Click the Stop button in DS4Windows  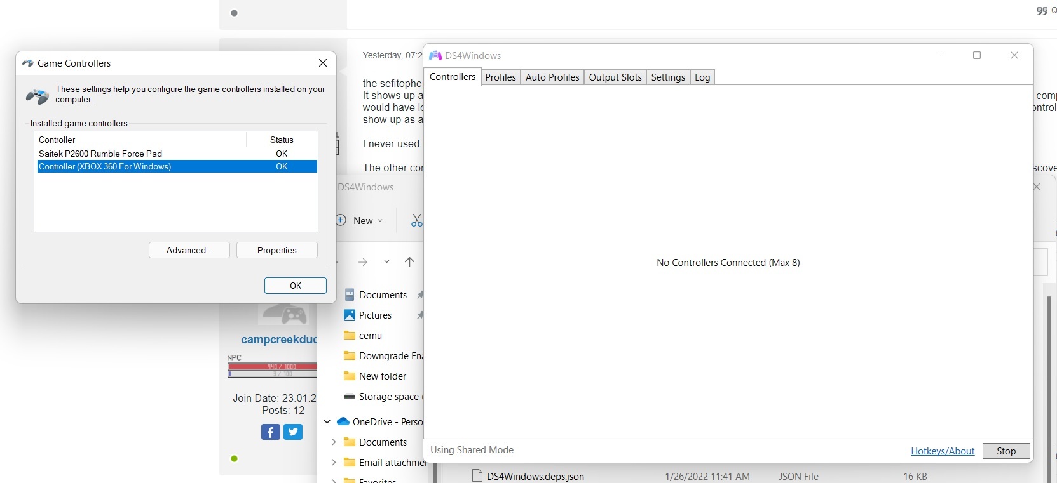point(1006,451)
